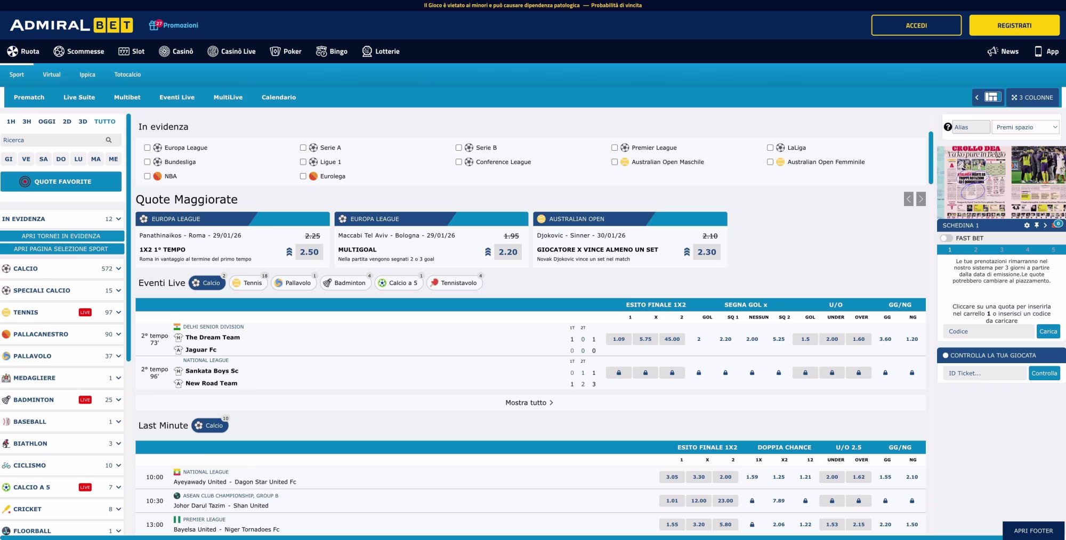The image size is (1066, 540).
Task: Click the ACCEDI login button
Action: point(916,25)
